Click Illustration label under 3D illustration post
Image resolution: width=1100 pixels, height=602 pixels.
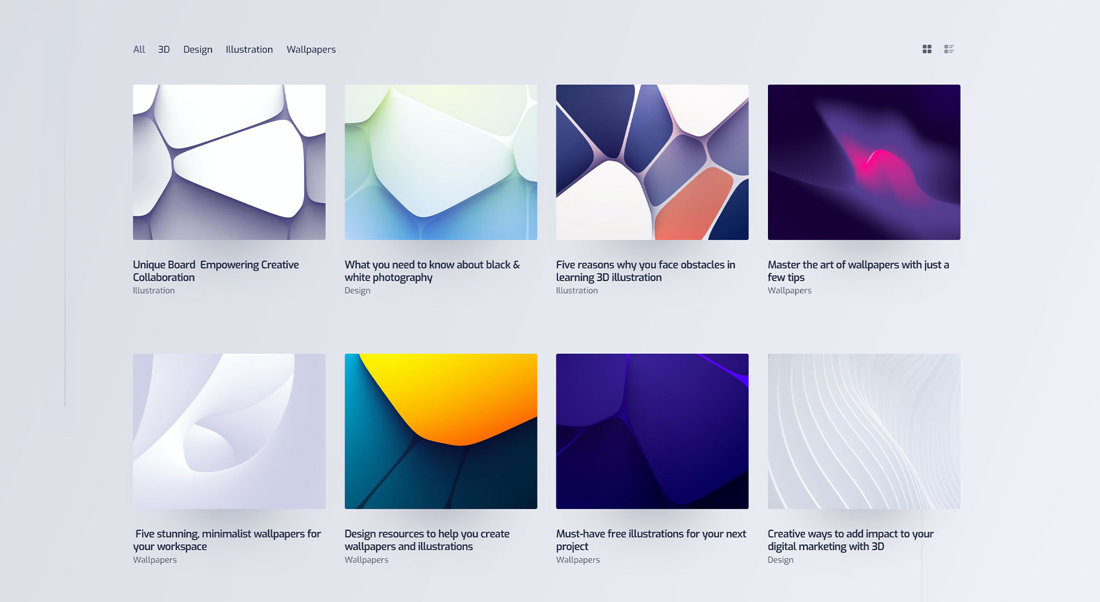[x=577, y=291]
